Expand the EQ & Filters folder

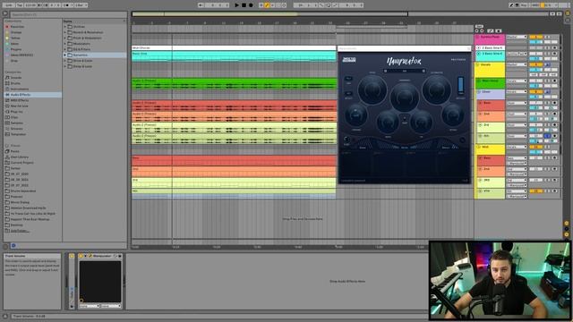pyautogui.click(x=65, y=49)
